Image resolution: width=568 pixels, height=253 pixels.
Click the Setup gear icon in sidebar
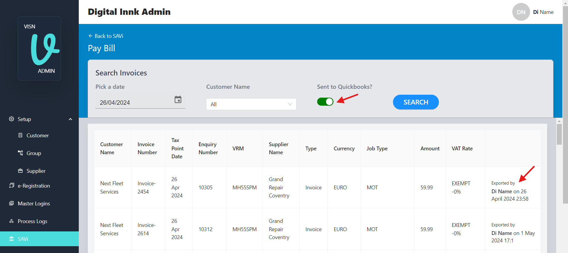tap(12, 119)
